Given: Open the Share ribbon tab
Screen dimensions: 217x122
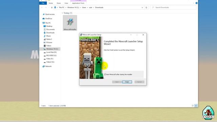Looking at the screenshot, I should point(59,3).
